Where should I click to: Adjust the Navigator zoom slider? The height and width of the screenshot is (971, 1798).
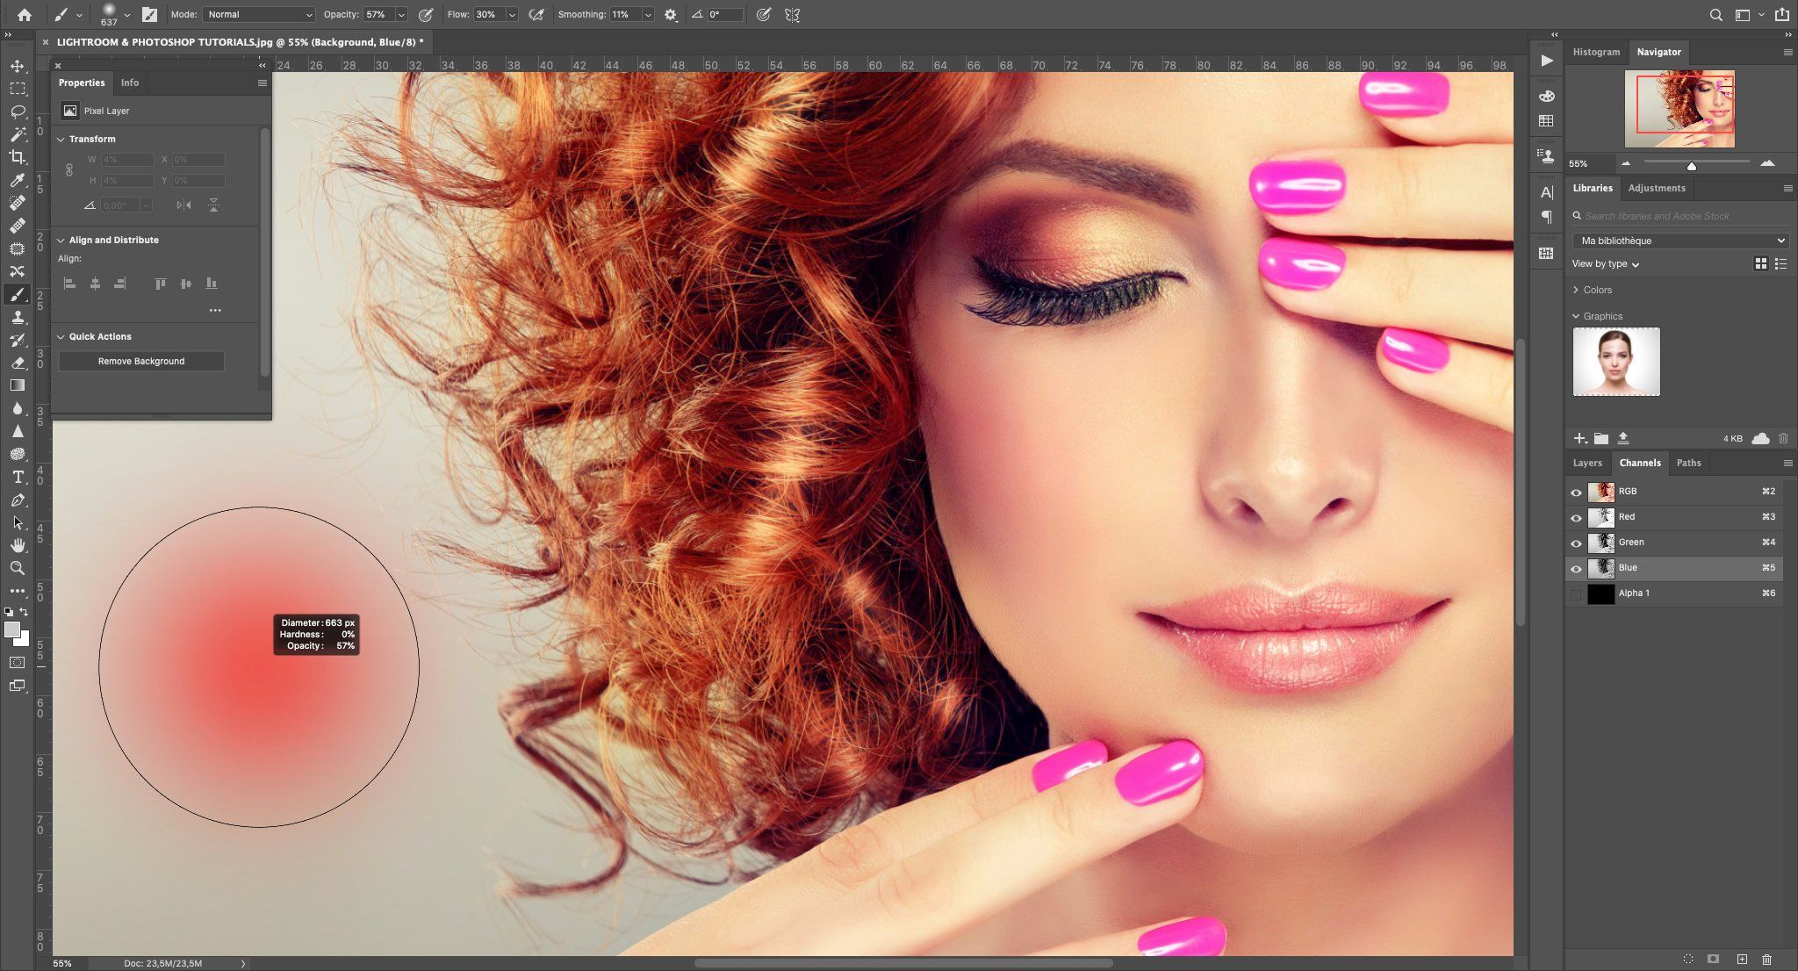tap(1691, 165)
